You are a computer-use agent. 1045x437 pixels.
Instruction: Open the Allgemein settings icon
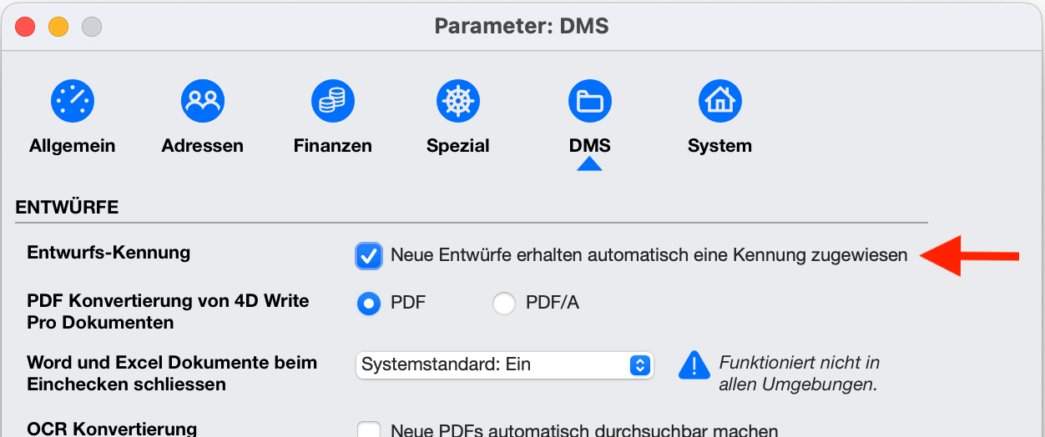73,102
